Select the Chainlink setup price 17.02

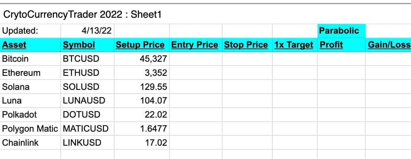(142, 143)
